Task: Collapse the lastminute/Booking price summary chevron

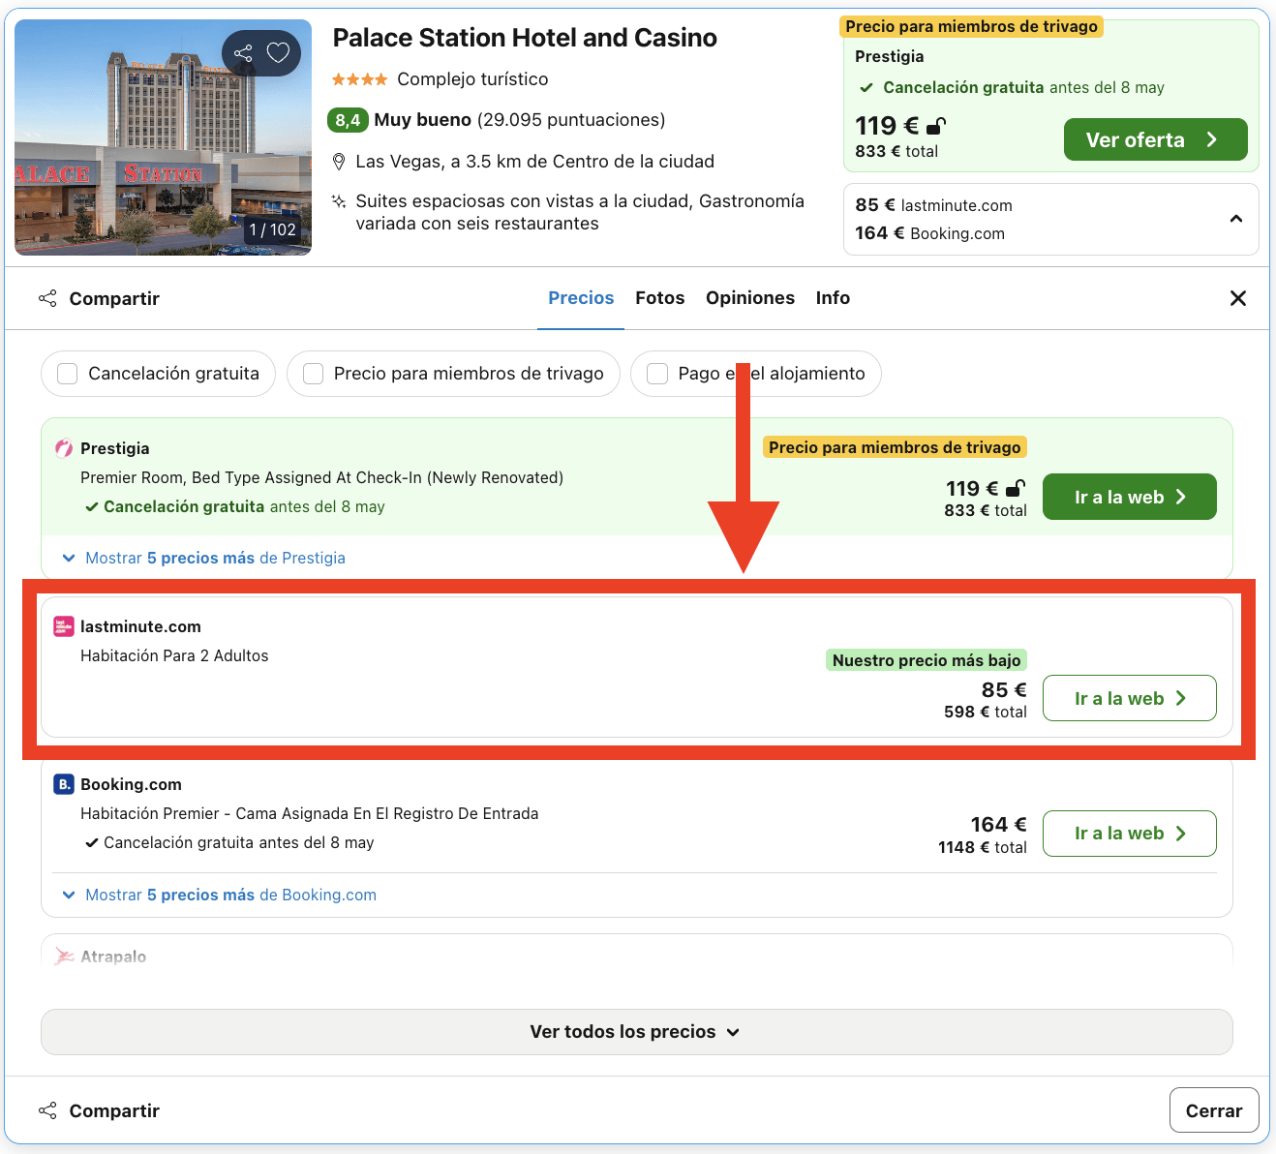Action: (x=1236, y=219)
